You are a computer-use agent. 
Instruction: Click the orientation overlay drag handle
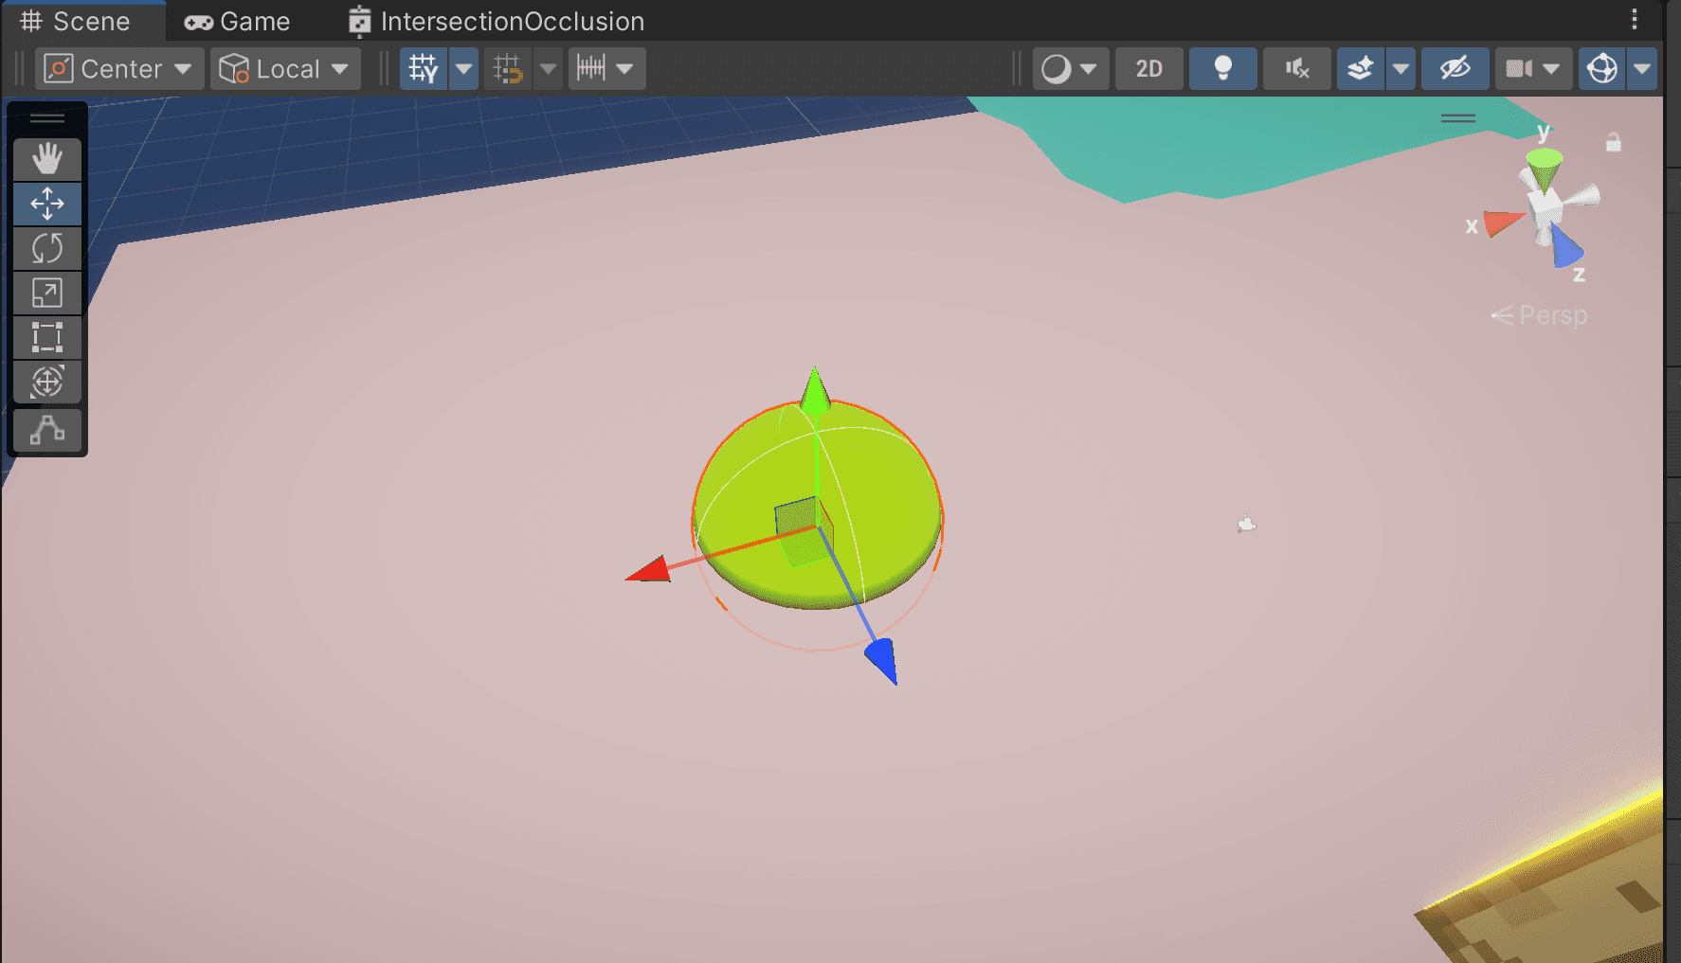(1458, 118)
